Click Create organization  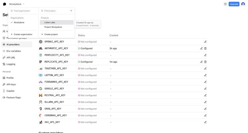click(x=23, y=34)
